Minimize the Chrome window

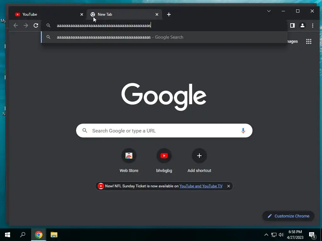(283, 11)
